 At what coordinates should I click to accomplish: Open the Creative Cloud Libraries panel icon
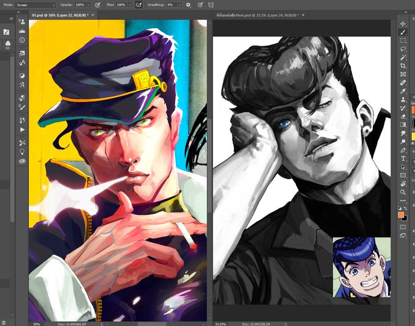22,161
